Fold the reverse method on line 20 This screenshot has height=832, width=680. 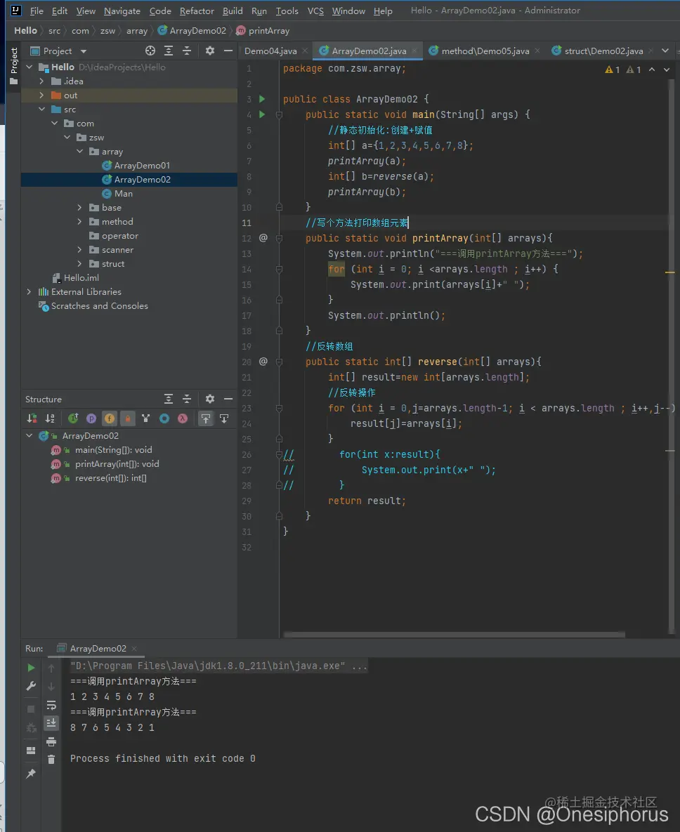[x=279, y=362]
